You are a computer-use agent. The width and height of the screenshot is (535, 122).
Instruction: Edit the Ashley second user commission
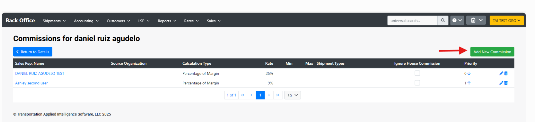501,83
